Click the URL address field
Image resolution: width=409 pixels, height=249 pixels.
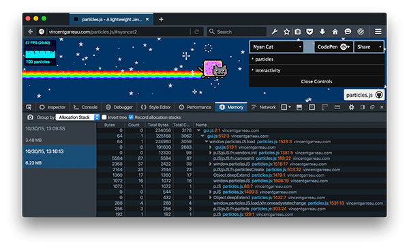coord(119,32)
